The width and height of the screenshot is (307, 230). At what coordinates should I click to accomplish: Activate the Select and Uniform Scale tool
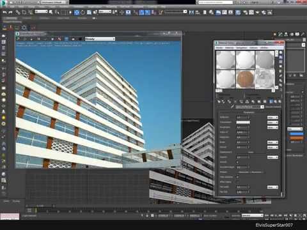coord(89,12)
